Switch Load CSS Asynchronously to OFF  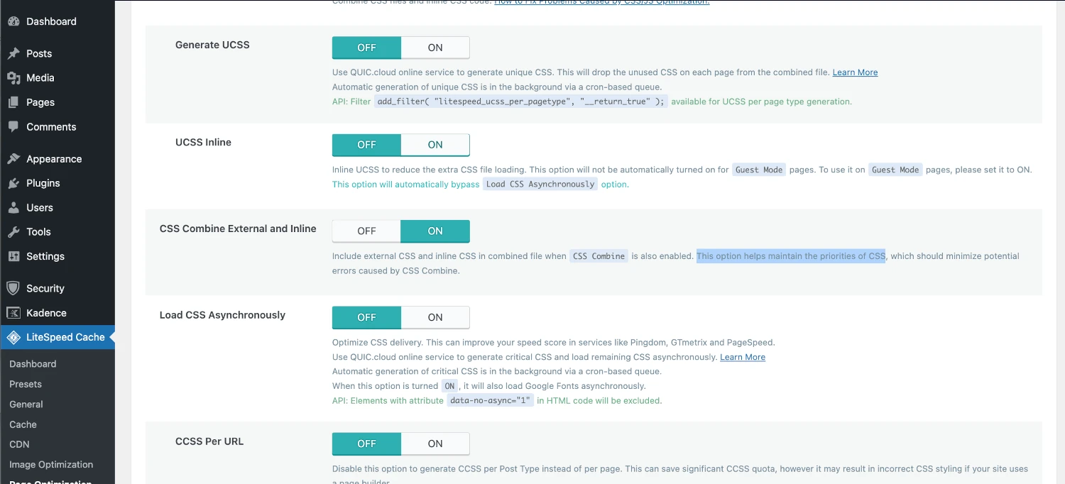(366, 317)
